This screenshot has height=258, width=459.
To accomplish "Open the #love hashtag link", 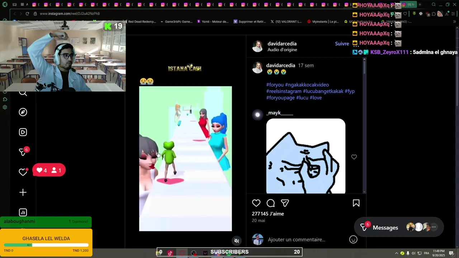I will (x=316, y=98).
